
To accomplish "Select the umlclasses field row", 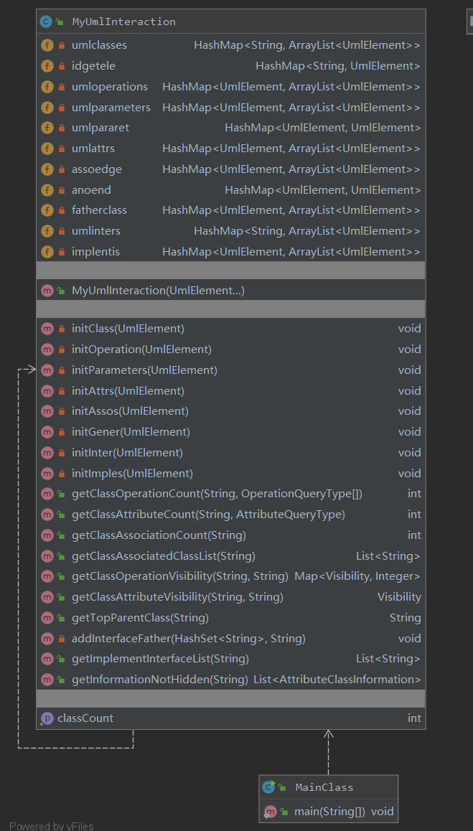I will [x=230, y=45].
